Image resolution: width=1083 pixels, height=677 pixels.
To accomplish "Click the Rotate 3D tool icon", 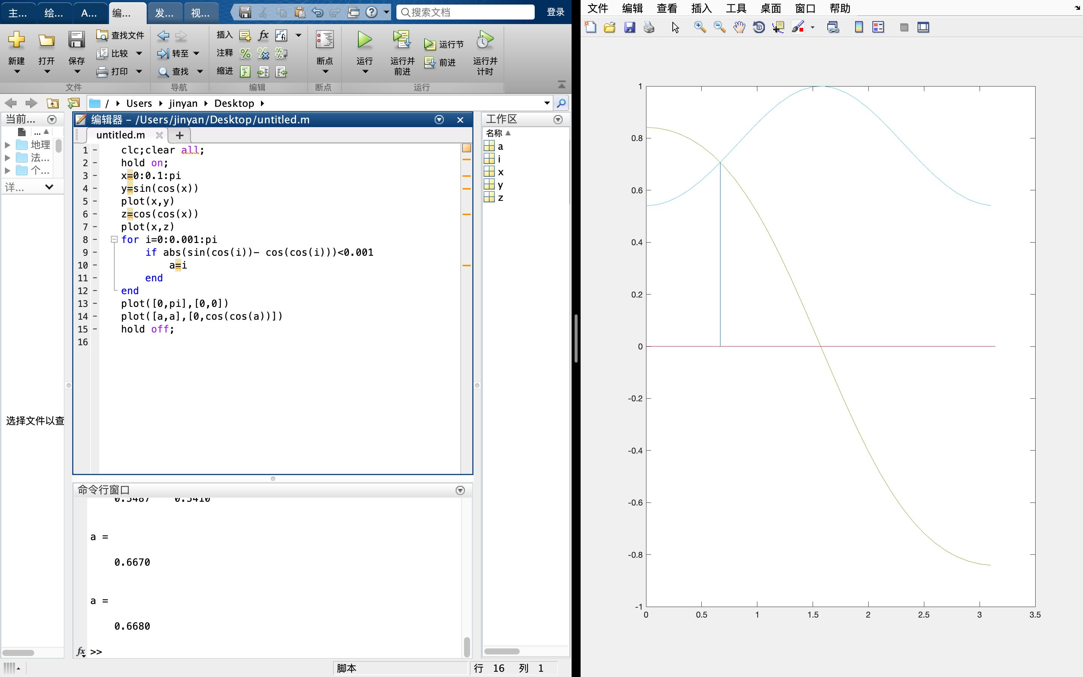I will tap(758, 27).
